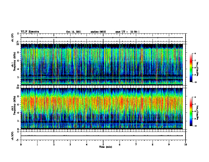Image resolution: width=209 pixels, height=162 pixels.
Task: Click the "ch.3(V)" axis label
Action: (12, 136)
